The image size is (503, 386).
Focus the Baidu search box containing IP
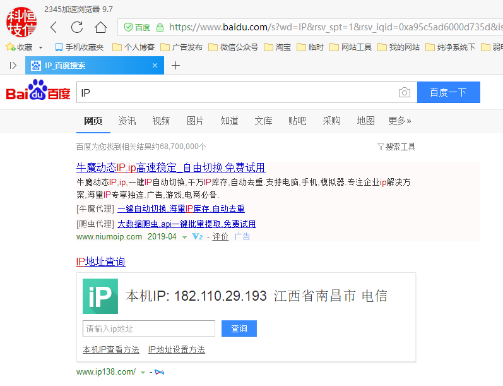pos(236,92)
